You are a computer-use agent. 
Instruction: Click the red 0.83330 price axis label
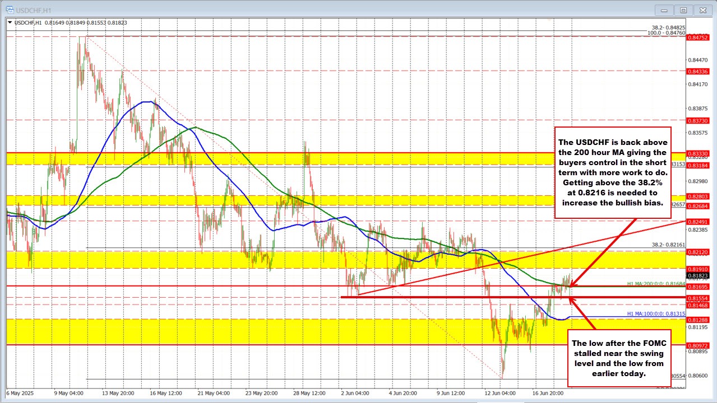click(697, 154)
